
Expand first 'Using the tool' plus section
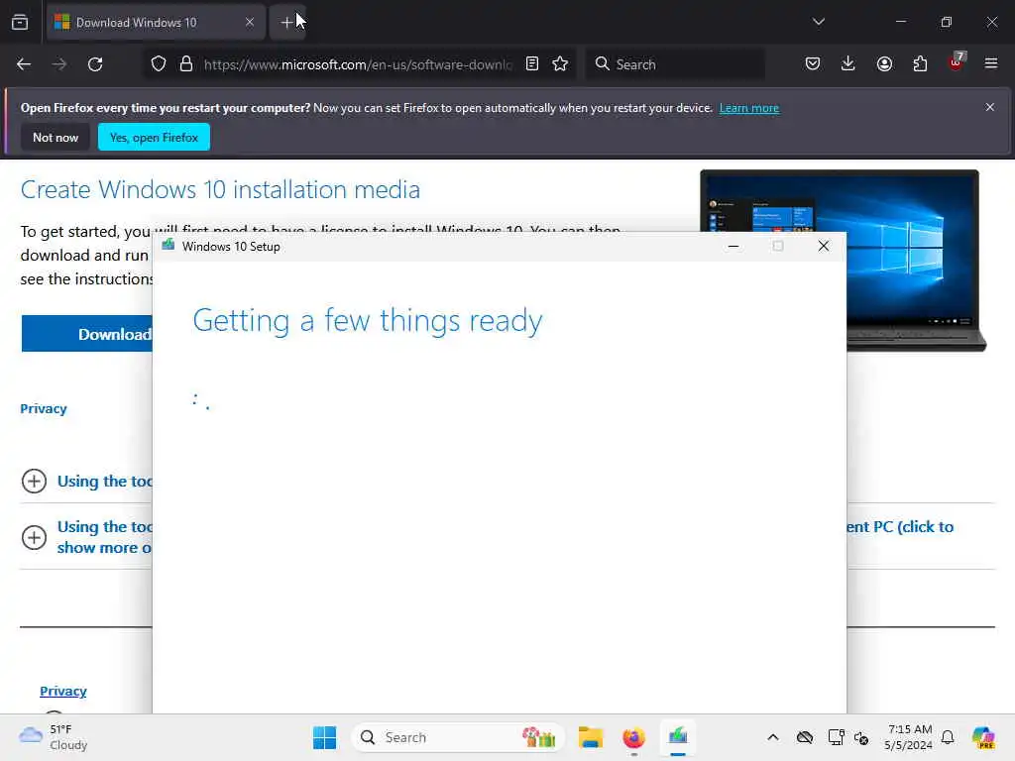34,481
